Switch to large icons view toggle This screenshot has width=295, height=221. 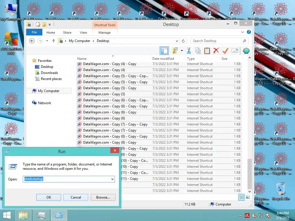[248, 197]
